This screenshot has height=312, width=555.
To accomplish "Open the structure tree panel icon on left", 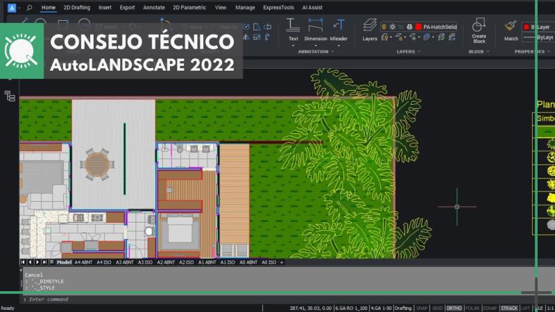I will [x=10, y=96].
